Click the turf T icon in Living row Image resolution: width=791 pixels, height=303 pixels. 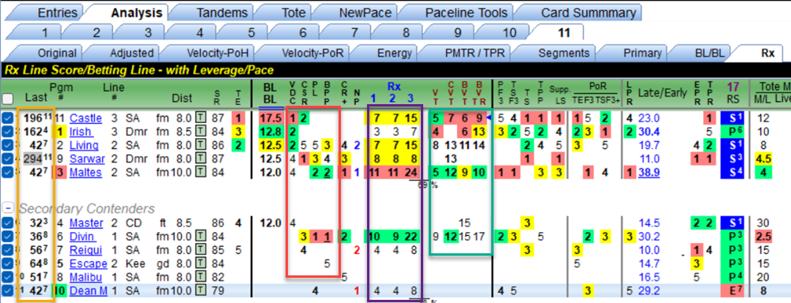point(201,145)
